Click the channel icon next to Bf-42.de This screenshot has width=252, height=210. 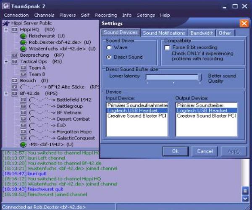pos(14,93)
